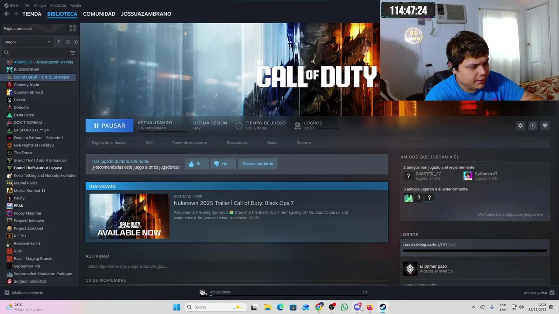Show ready-to-play games icon
The height and width of the screenshot is (314, 559).
76,42
